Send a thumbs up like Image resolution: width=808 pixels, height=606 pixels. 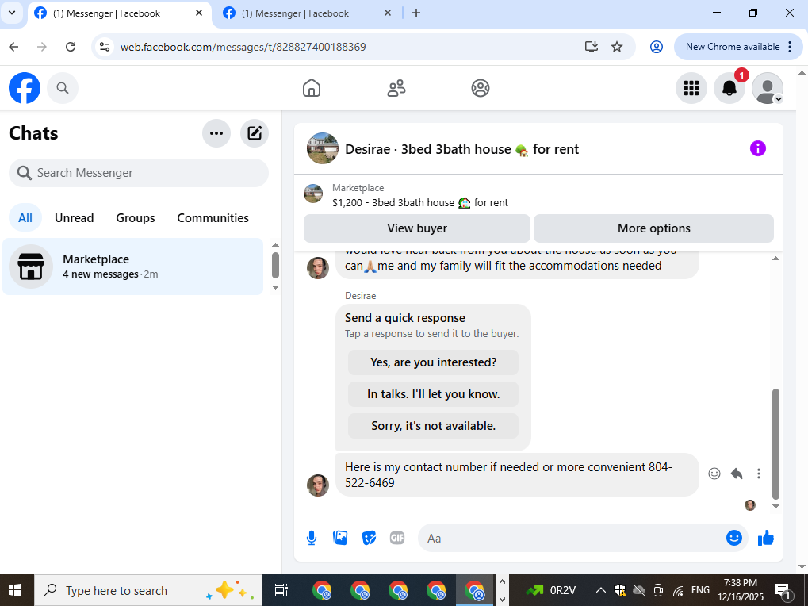(766, 538)
